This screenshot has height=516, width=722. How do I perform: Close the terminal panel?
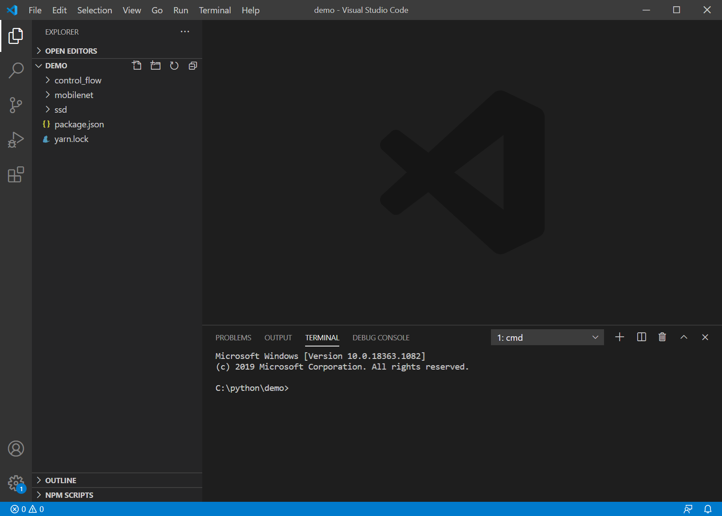[x=705, y=337]
